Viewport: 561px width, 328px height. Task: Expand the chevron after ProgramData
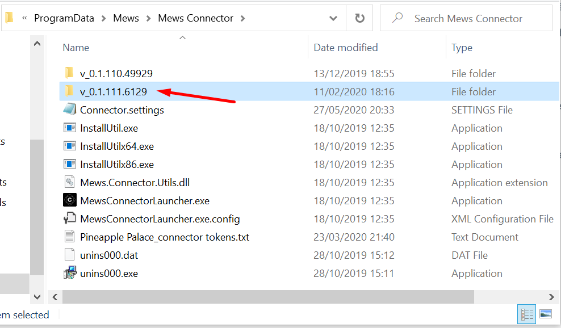pos(103,19)
